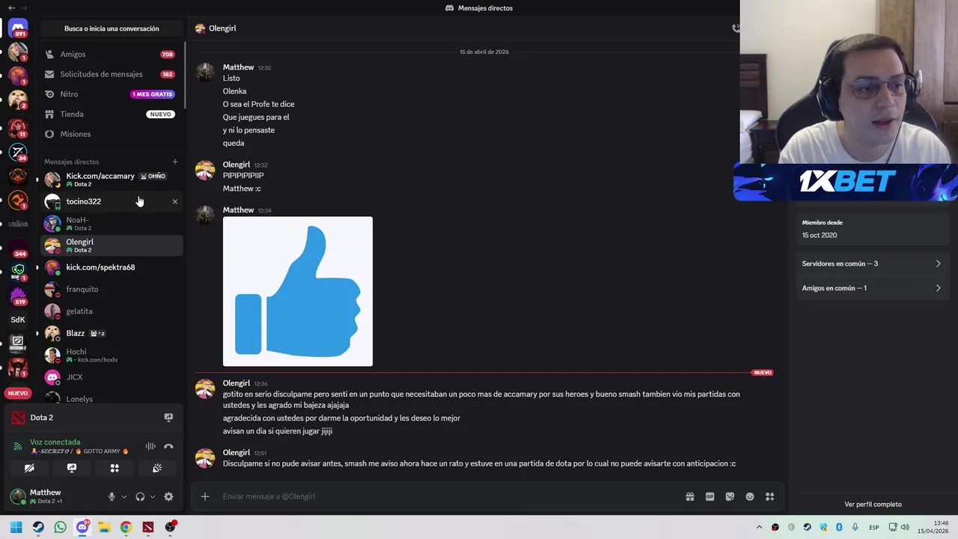958x539 pixels.
Task: Turn on camera in voice panel
Action: point(29,468)
